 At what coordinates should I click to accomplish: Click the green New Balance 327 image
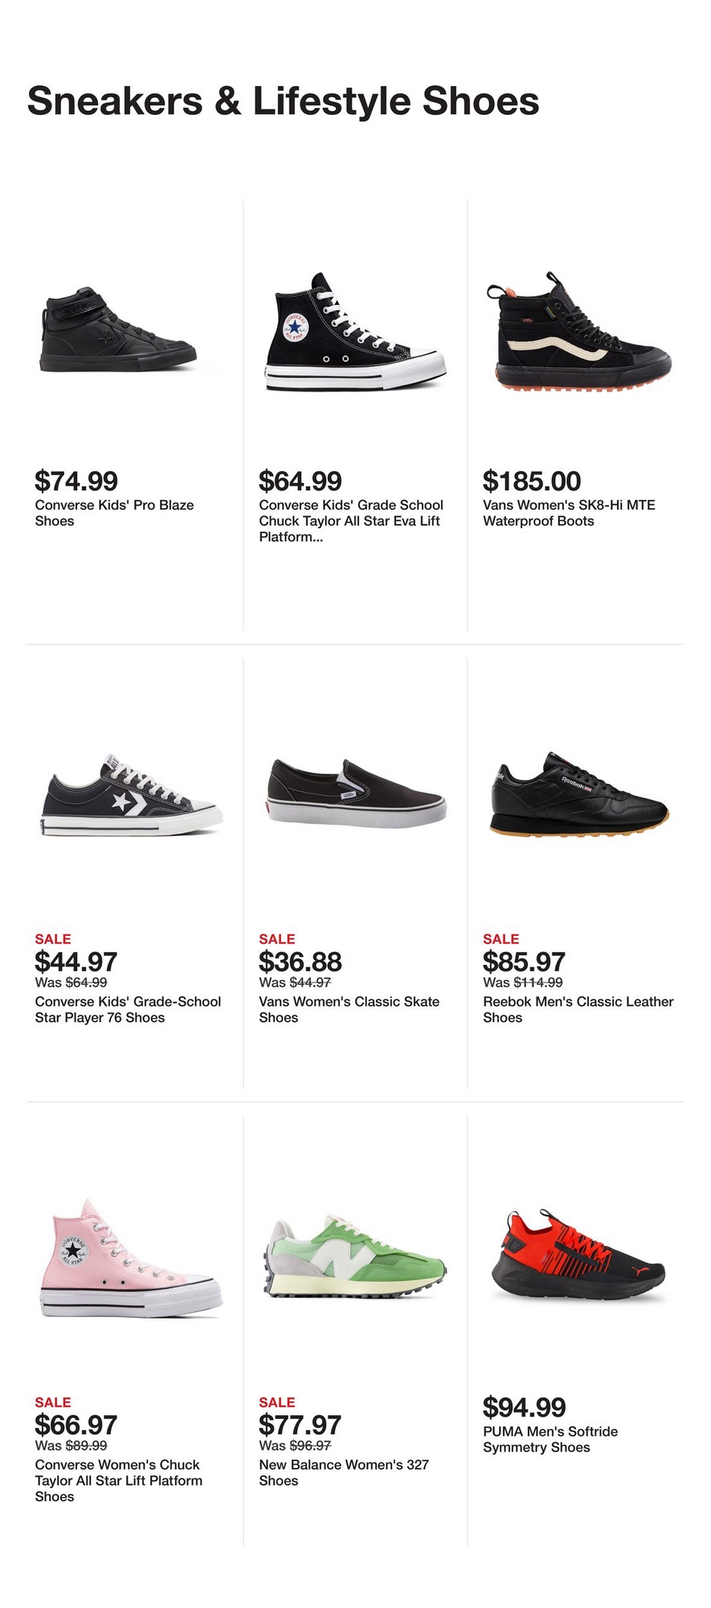click(x=355, y=1257)
